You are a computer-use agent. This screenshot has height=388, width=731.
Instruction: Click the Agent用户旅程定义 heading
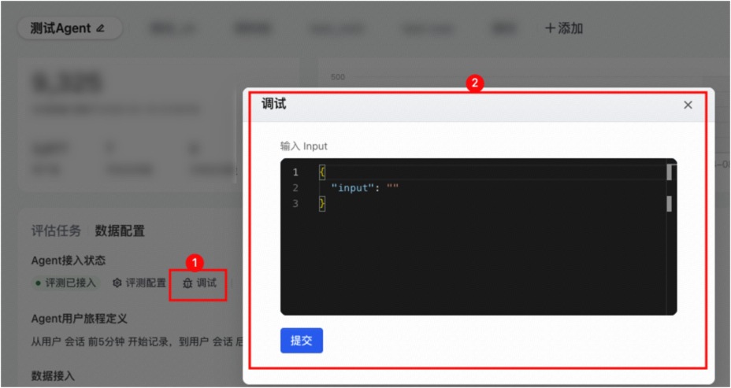click(80, 319)
